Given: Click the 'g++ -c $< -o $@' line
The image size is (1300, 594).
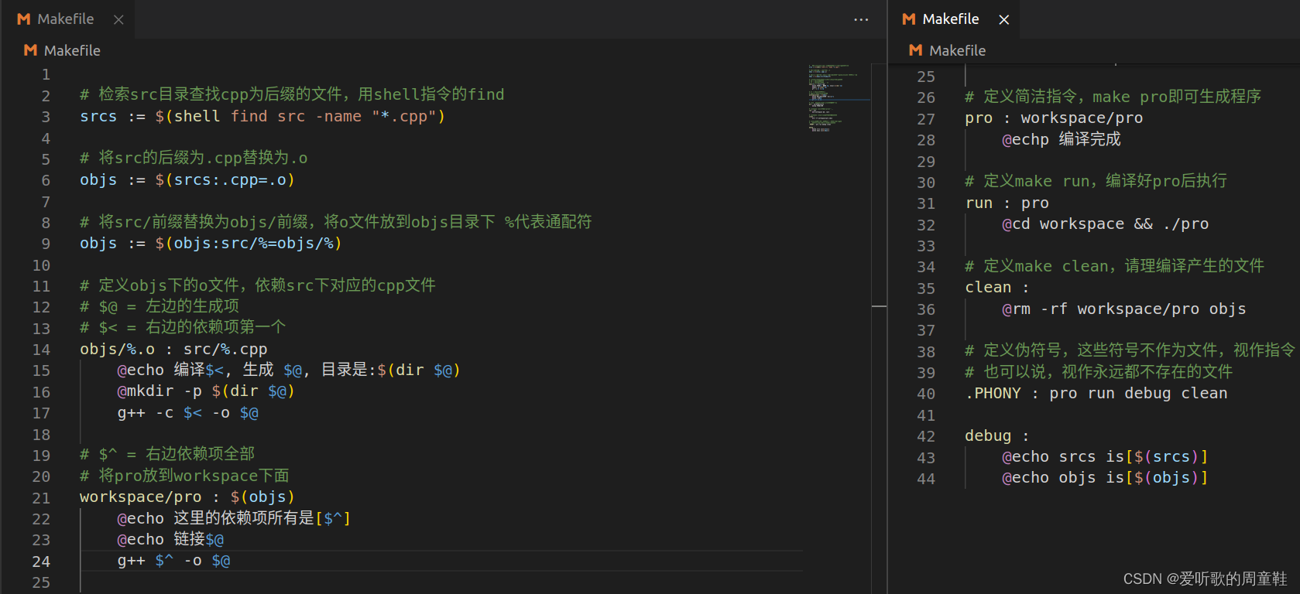Looking at the screenshot, I should tap(188, 413).
